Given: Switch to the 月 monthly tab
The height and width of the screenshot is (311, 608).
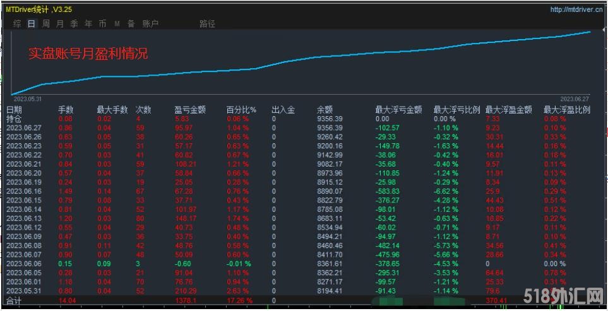Looking at the screenshot, I should 60,24.
